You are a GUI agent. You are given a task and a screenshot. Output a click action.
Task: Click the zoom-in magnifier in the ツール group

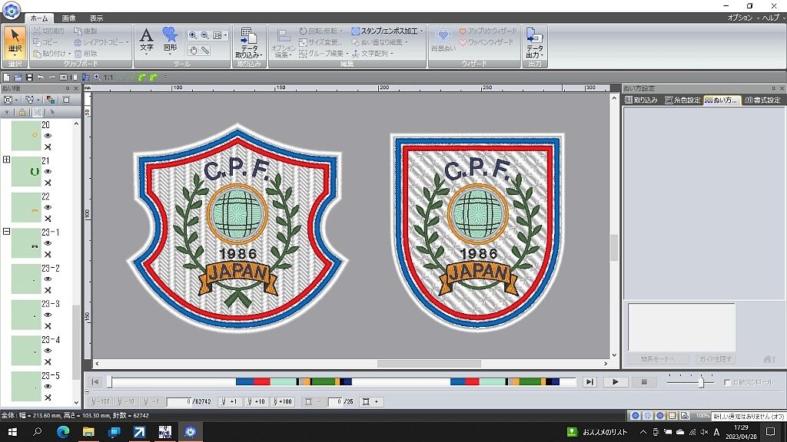point(192,35)
